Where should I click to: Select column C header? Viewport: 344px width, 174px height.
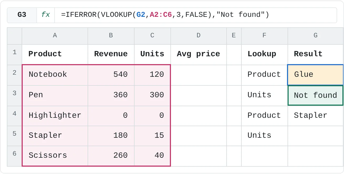click(152, 36)
